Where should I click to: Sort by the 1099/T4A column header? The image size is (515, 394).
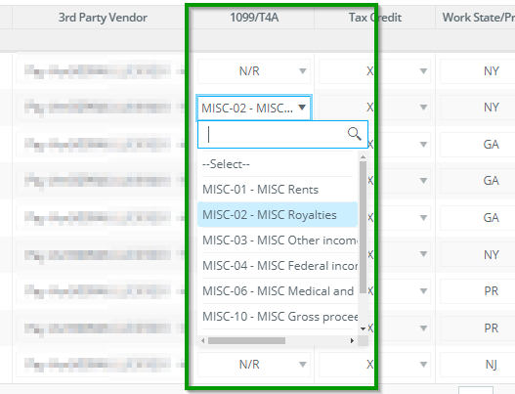[254, 17]
